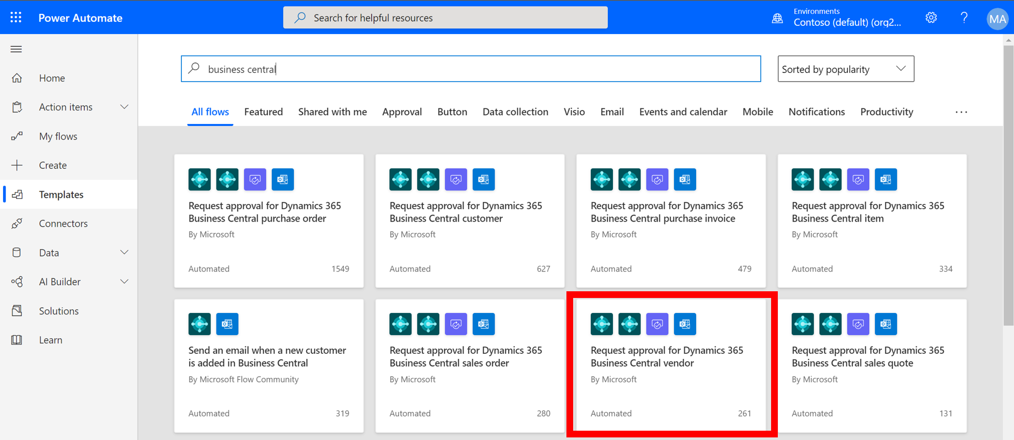Click the AI Builder icon
The image size is (1014, 440).
click(x=17, y=282)
